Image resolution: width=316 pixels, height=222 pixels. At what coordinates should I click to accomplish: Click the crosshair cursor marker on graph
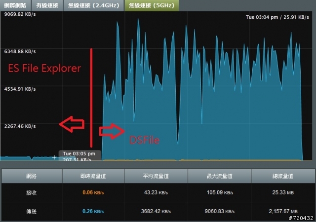54,157
